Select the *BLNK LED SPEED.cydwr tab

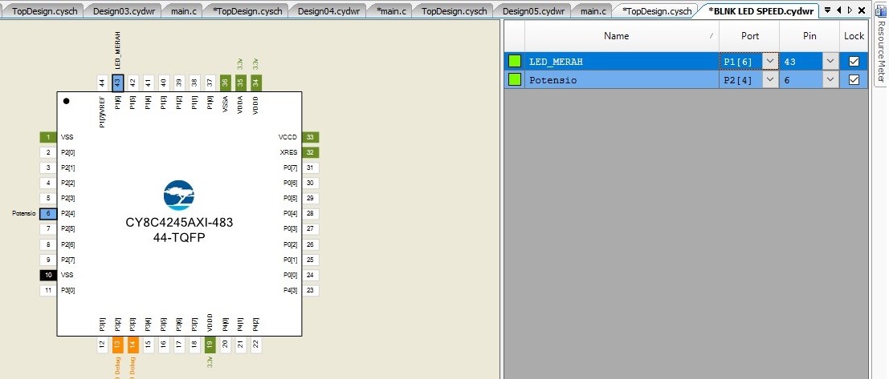pyautogui.click(x=761, y=10)
